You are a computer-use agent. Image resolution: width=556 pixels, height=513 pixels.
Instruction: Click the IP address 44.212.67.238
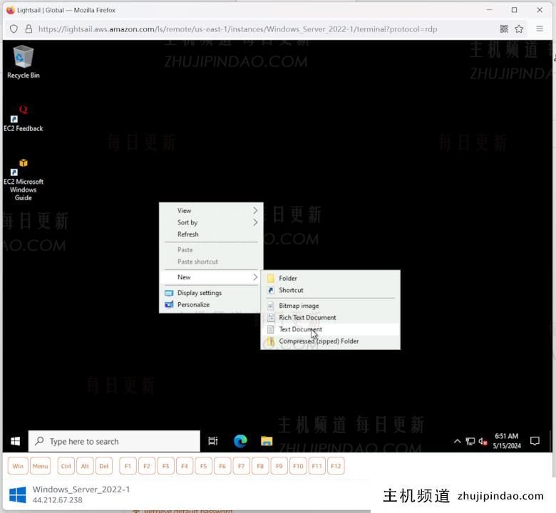tap(58, 500)
